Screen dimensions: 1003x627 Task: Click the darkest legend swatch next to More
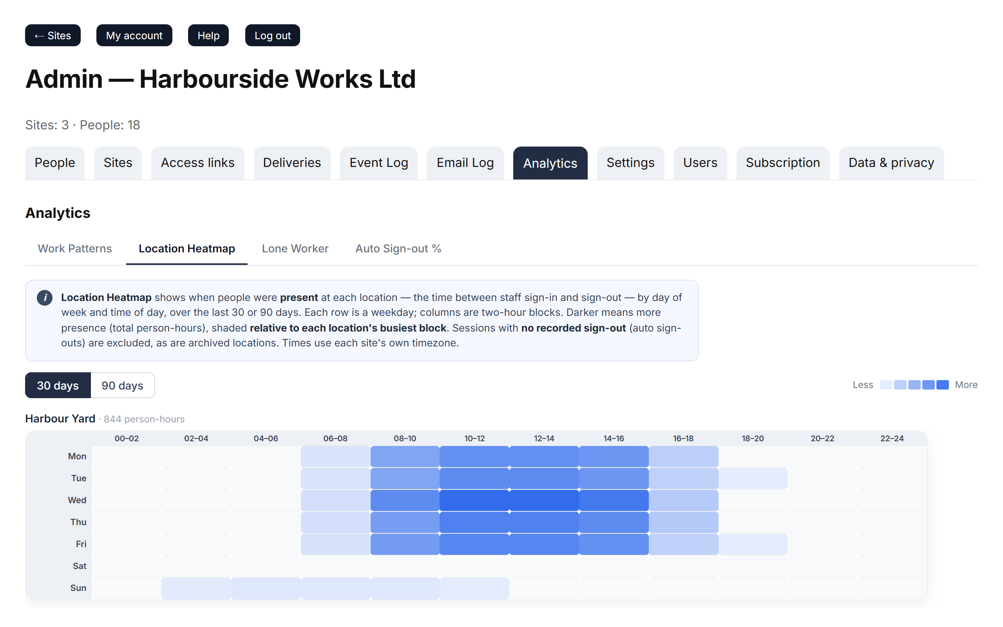(942, 385)
